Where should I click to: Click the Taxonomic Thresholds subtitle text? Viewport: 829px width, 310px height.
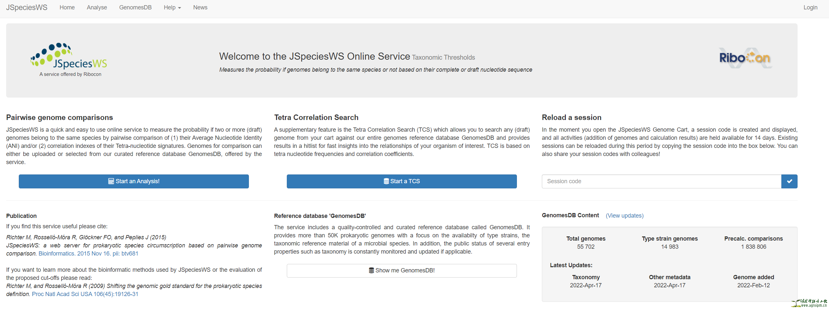443,57
